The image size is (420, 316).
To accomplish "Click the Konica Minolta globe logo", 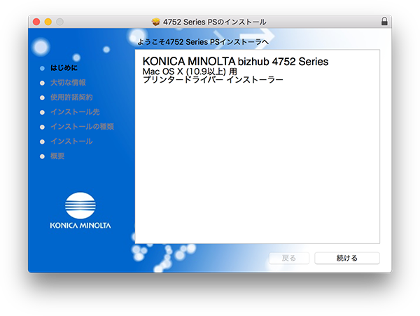I will coord(80,205).
